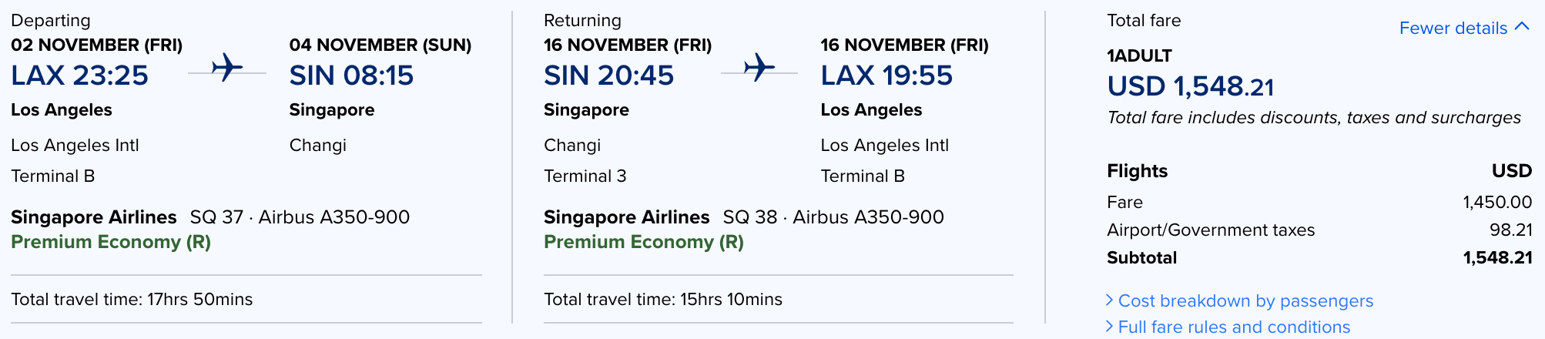1545x339 pixels.
Task: Click departing Total travel time text
Action: [132, 299]
